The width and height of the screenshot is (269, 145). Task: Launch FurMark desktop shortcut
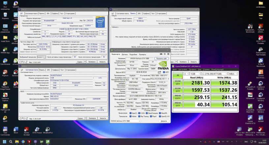261,28
